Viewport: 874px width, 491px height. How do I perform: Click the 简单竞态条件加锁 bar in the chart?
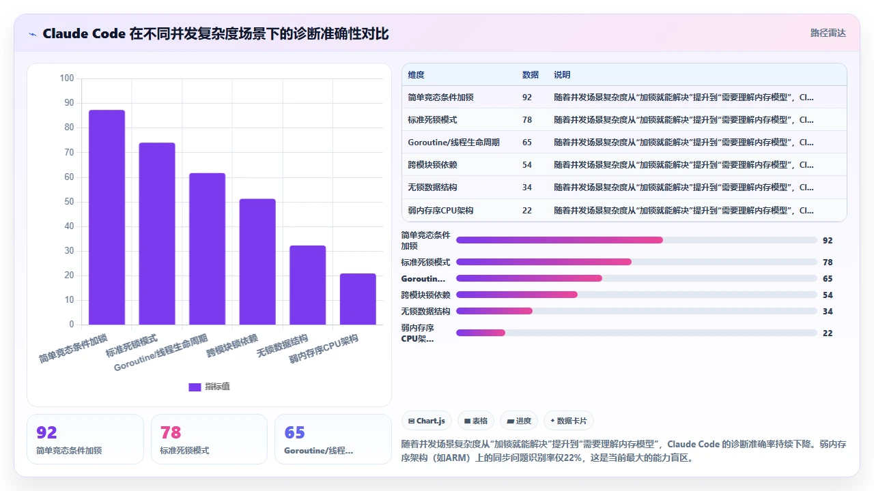pyautogui.click(x=107, y=218)
